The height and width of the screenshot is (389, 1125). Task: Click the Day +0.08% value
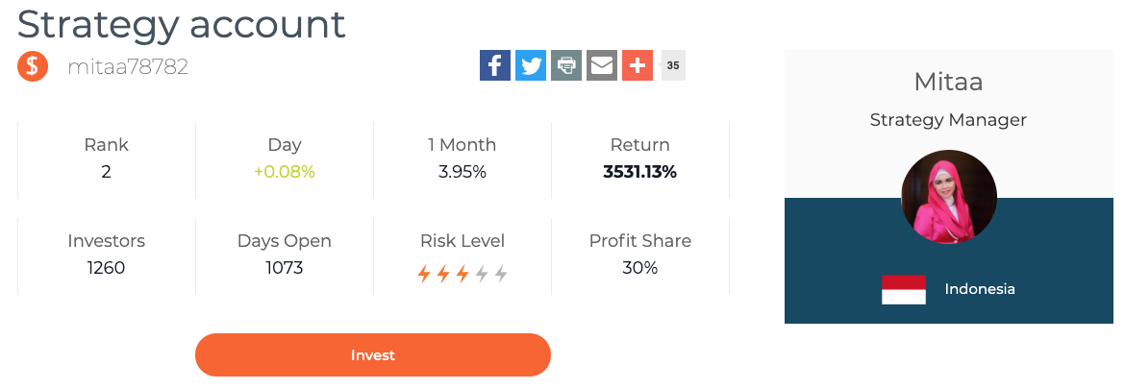(x=284, y=172)
